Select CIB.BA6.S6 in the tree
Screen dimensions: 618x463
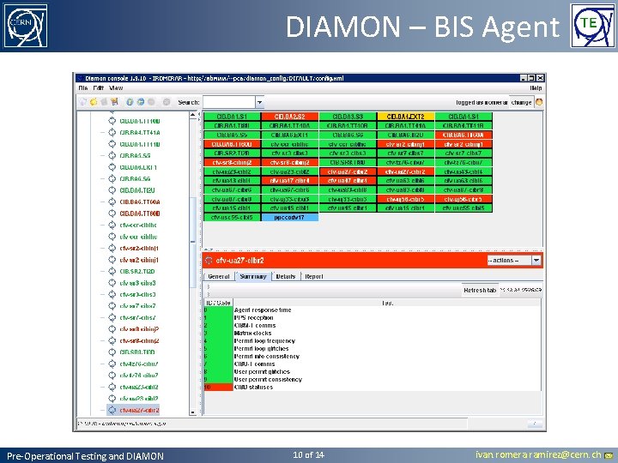(x=135, y=178)
